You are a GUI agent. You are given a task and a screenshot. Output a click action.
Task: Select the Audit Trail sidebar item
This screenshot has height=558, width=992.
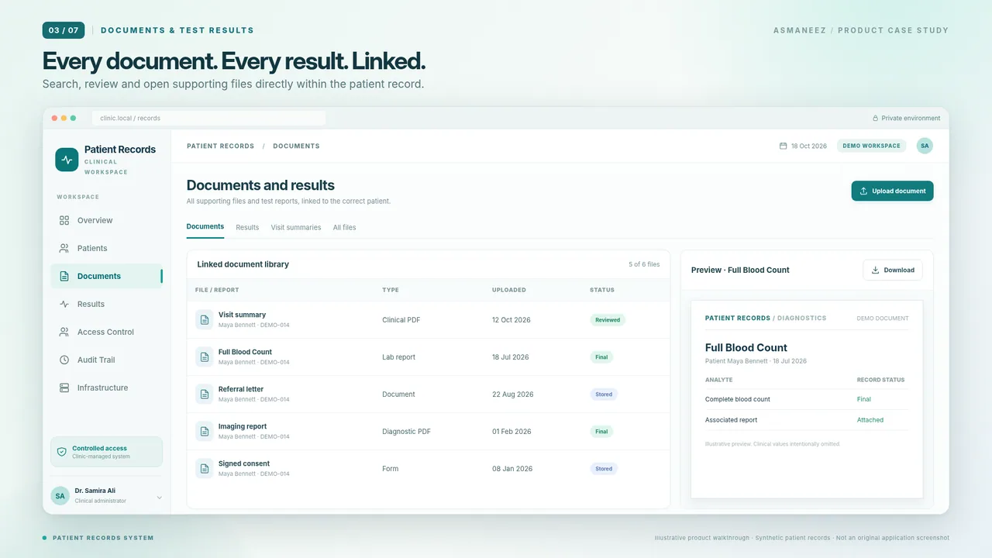click(x=106, y=360)
